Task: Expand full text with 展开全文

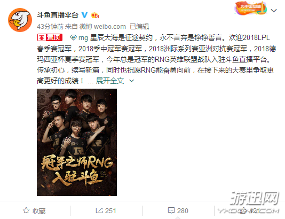Action: click(110, 81)
